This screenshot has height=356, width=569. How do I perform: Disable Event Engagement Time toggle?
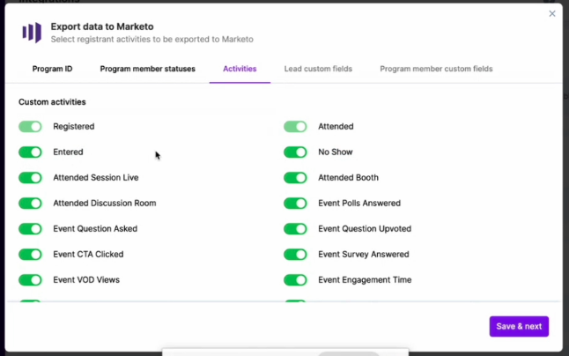pyautogui.click(x=295, y=280)
